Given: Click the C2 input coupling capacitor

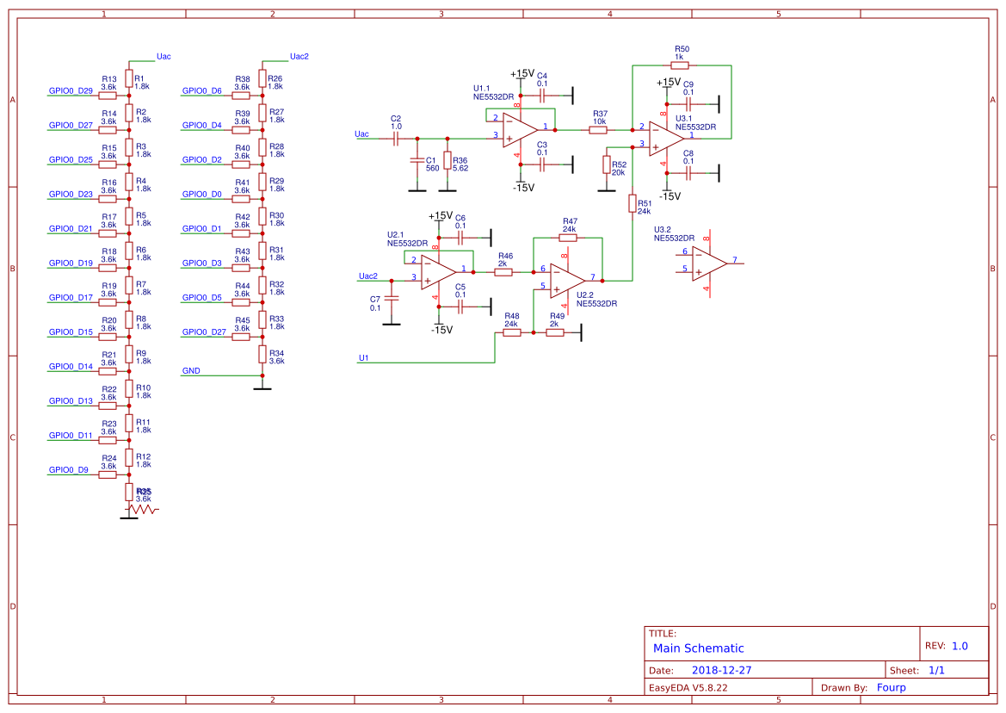Looking at the screenshot, I should click(x=396, y=138).
